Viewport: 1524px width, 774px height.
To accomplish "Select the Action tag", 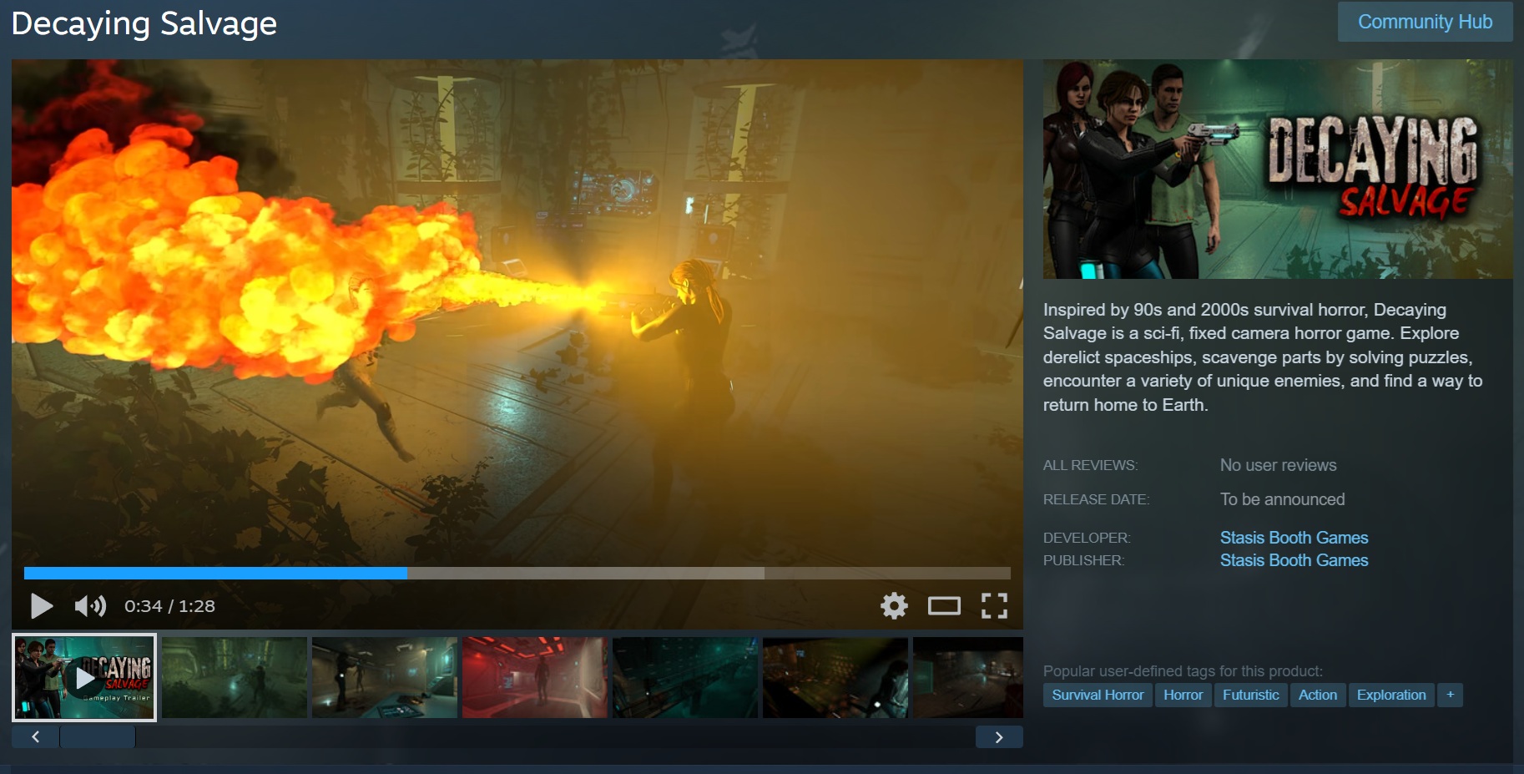I will coord(1318,695).
